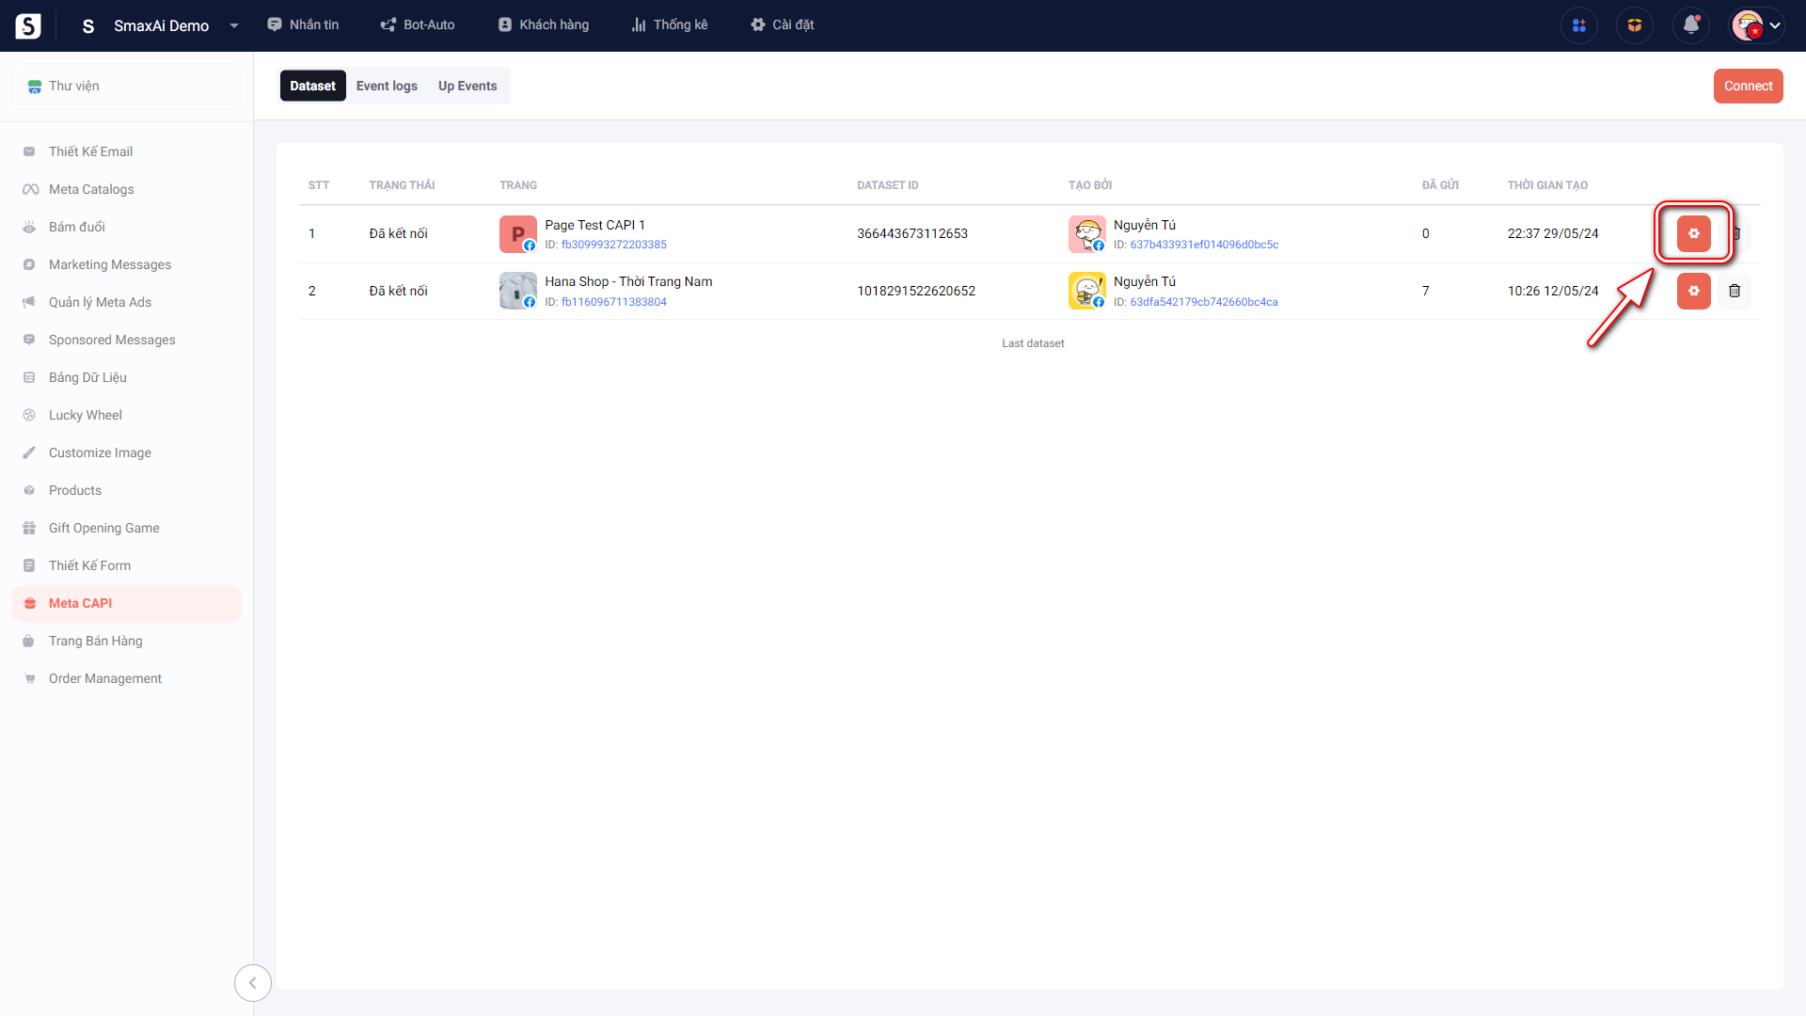Open creator ID link 63dfa542179cb742660bc4ca
Screen dimensions: 1806x1016
(x=1203, y=302)
